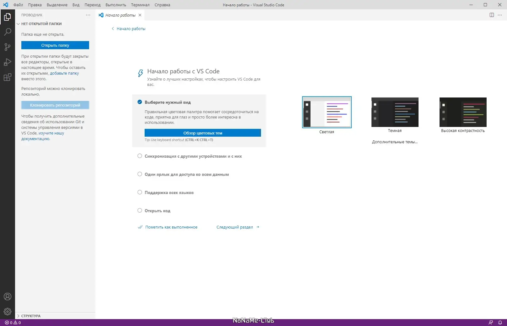
Task: Open notifications bell in status bar
Action: tap(500, 323)
